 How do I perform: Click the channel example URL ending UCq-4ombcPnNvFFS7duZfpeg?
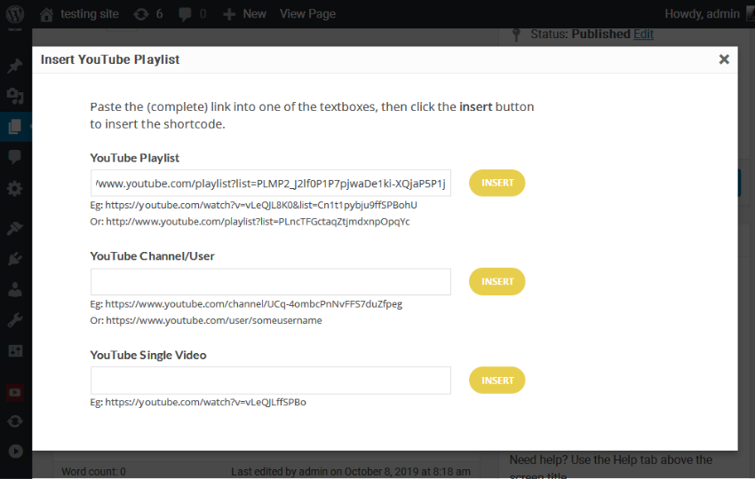(254, 304)
